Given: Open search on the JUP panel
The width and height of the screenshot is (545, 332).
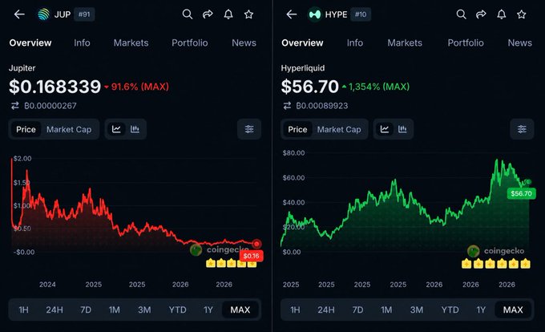Looking at the screenshot, I should click(188, 14).
